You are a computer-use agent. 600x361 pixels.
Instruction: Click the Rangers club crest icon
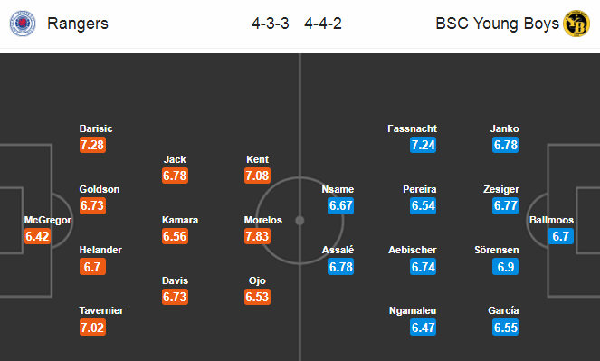(x=23, y=24)
